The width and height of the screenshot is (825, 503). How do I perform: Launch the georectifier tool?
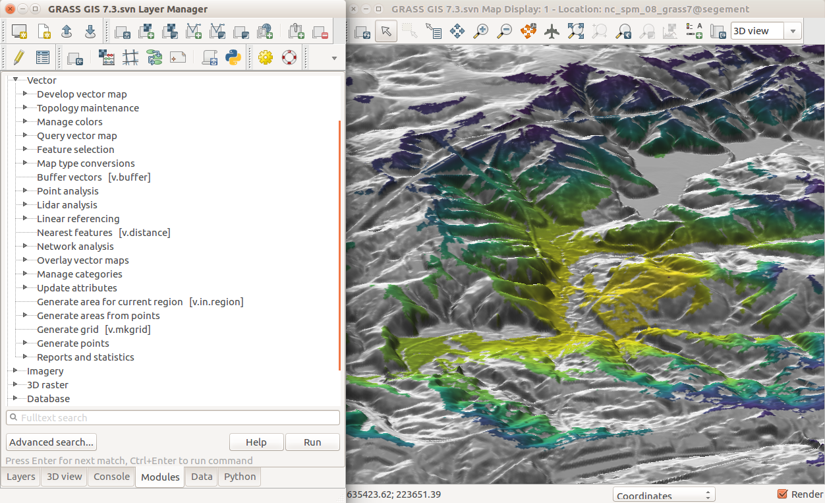130,57
